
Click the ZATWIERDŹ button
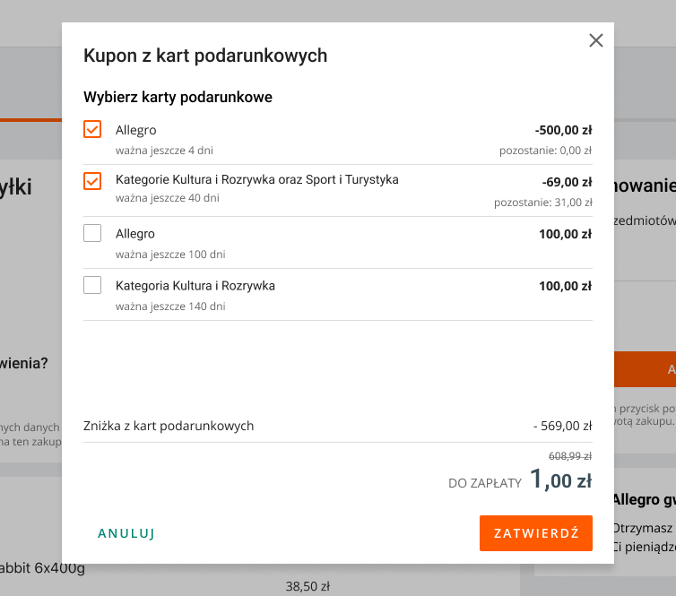[x=536, y=533]
